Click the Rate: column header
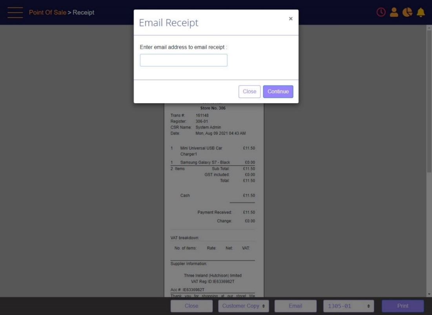The height and width of the screenshot is (315, 432). [x=211, y=248]
